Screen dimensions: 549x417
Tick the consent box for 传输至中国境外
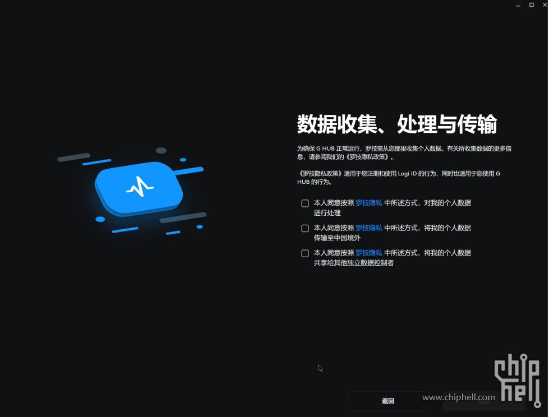[305, 229]
